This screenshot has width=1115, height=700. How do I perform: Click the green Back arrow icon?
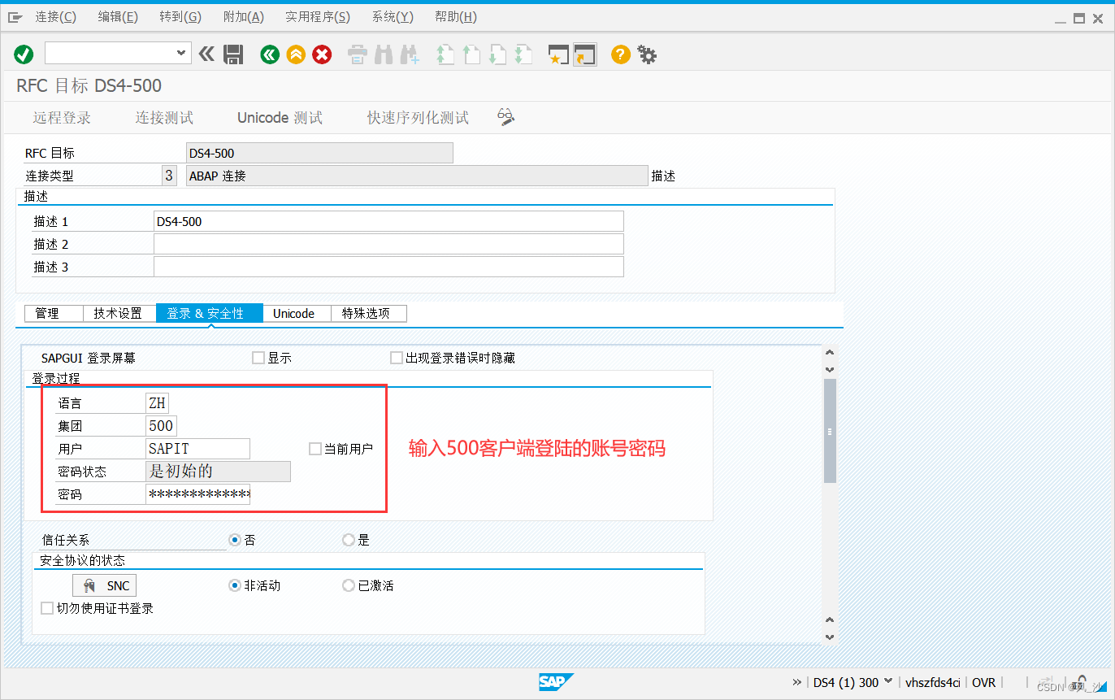tap(270, 54)
